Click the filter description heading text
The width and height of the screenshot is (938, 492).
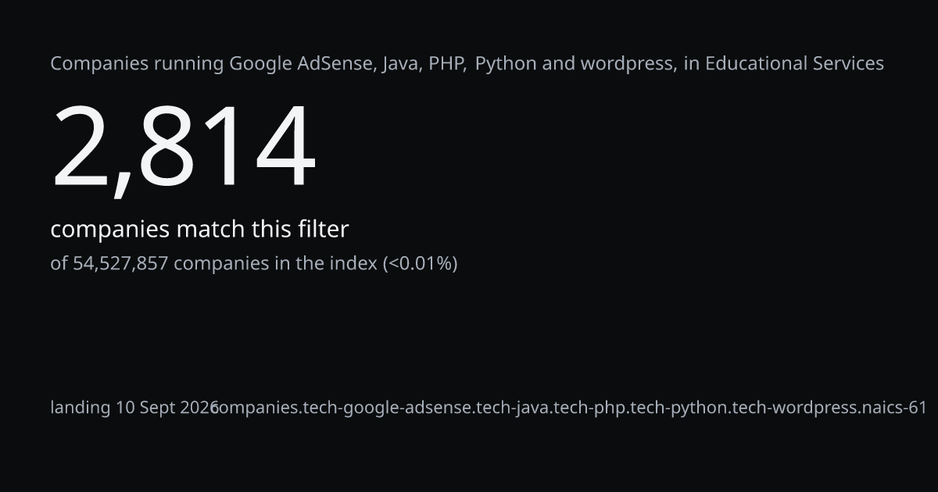pyautogui.click(x=467, y=64)
